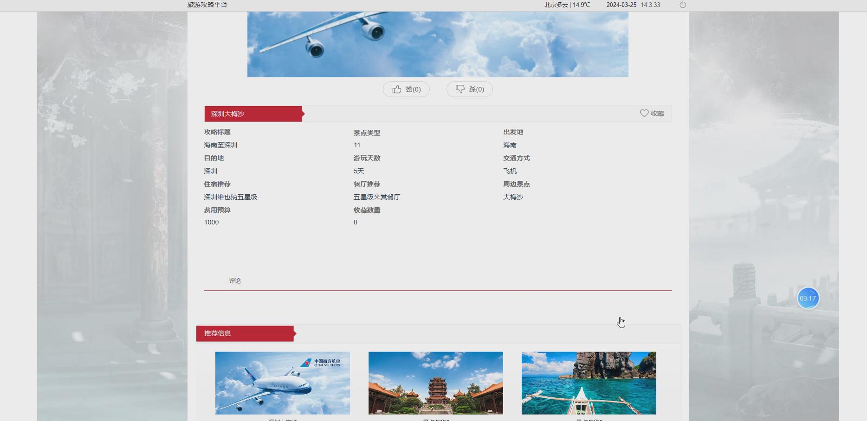
Task: Click the 收藏数量 value showing 0
Action: coord(355,222)
